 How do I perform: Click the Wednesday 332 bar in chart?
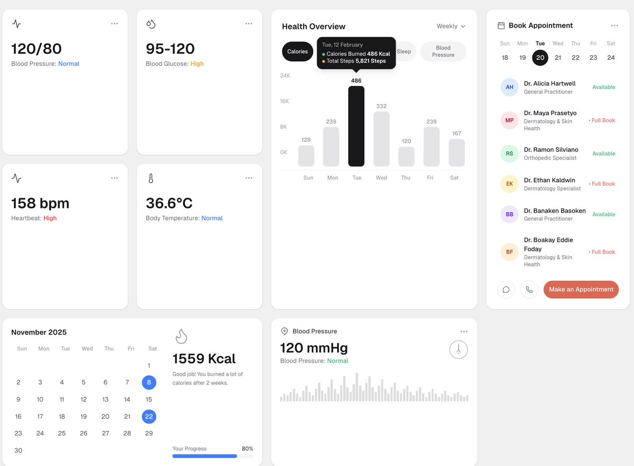click(x=381, y=139)
